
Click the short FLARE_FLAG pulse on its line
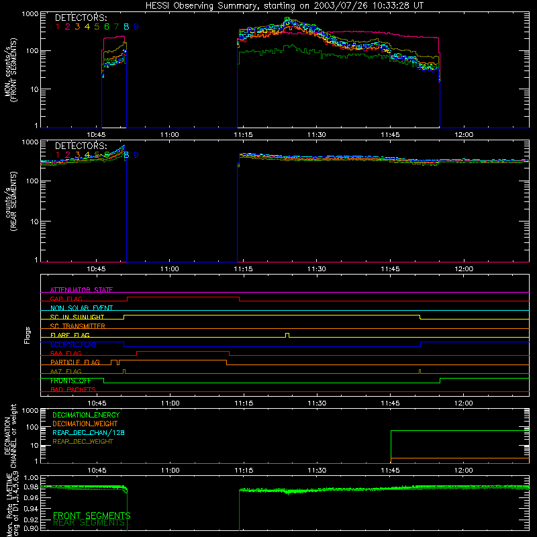point(287,334)
